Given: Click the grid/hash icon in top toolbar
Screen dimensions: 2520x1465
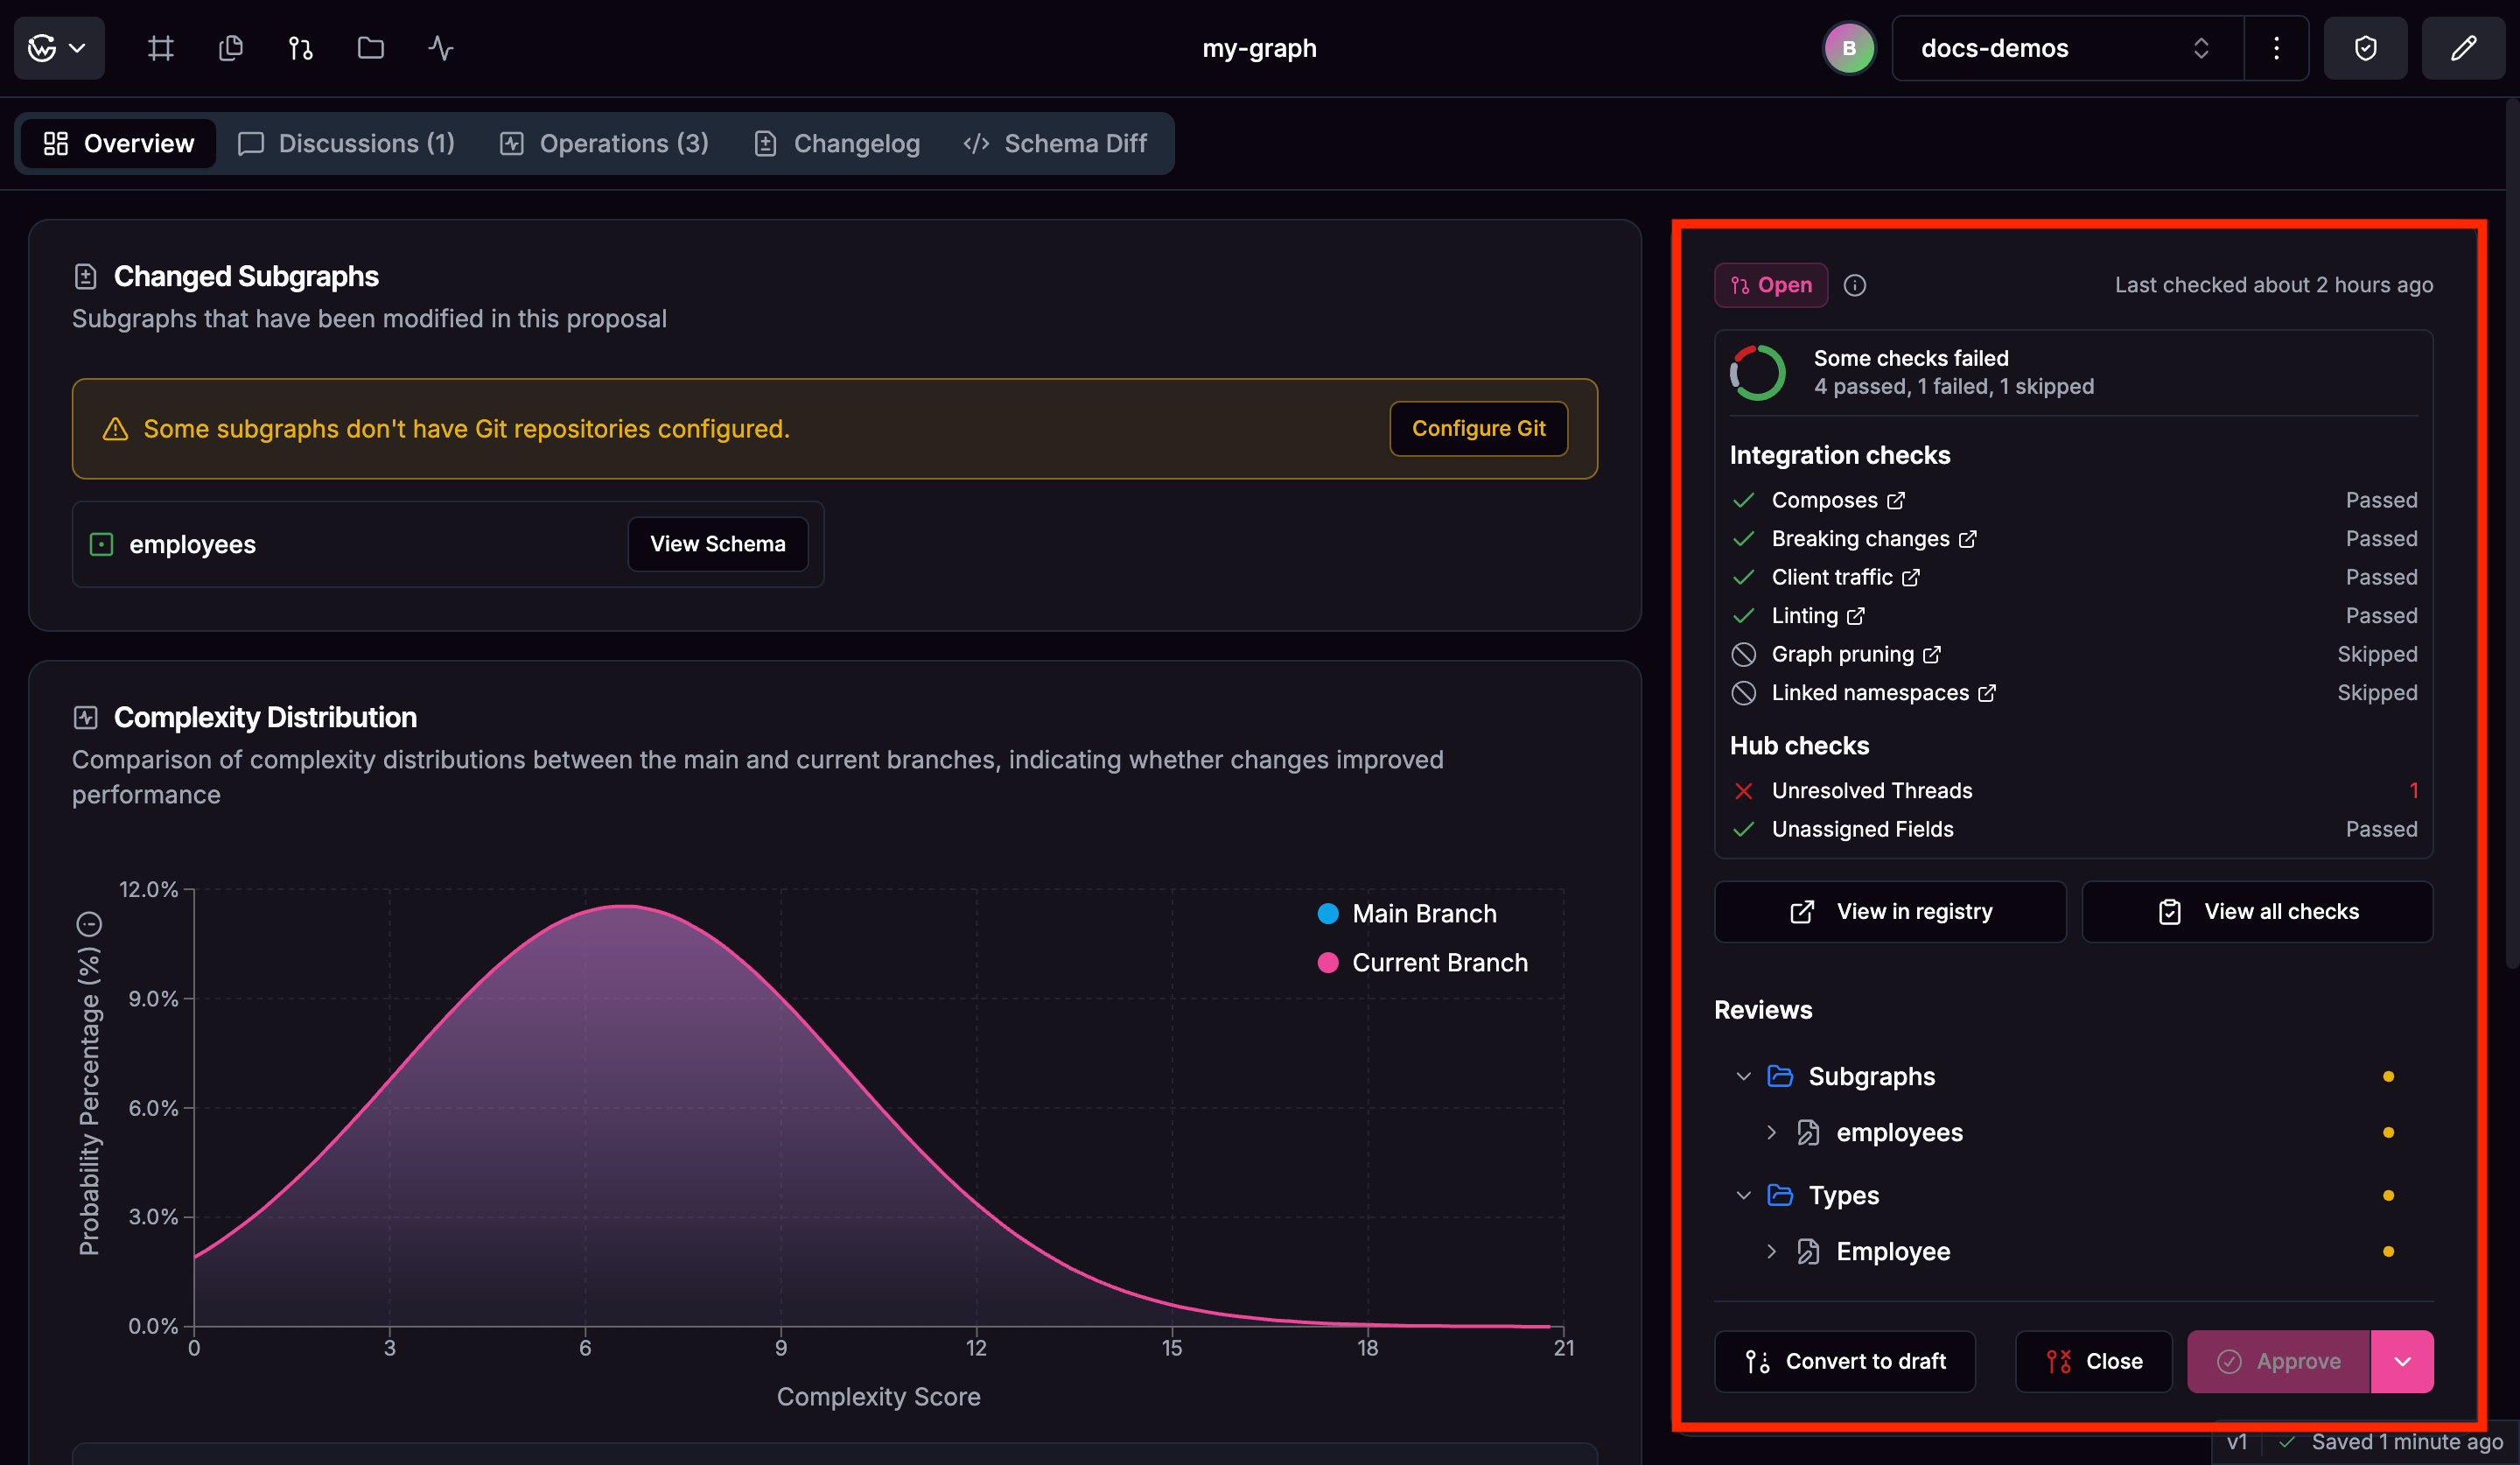Looking at the screenshot, I should [x=160, y=48].
